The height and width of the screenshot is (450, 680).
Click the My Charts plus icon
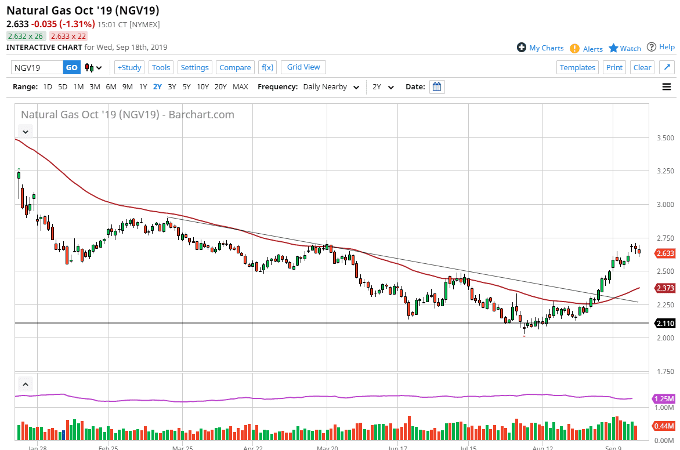pos(522,48)
